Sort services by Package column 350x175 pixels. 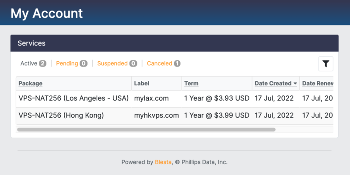[30, 83]
